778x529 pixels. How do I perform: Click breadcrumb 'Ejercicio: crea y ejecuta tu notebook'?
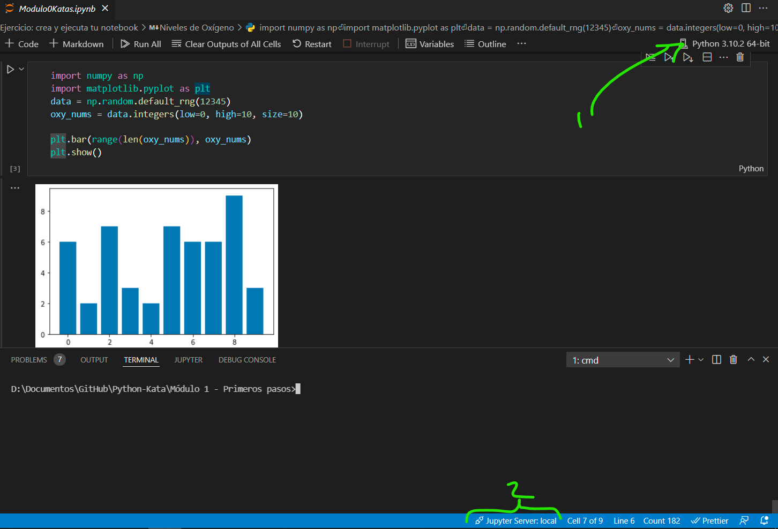pyautogui.click(x=69, y=28)
